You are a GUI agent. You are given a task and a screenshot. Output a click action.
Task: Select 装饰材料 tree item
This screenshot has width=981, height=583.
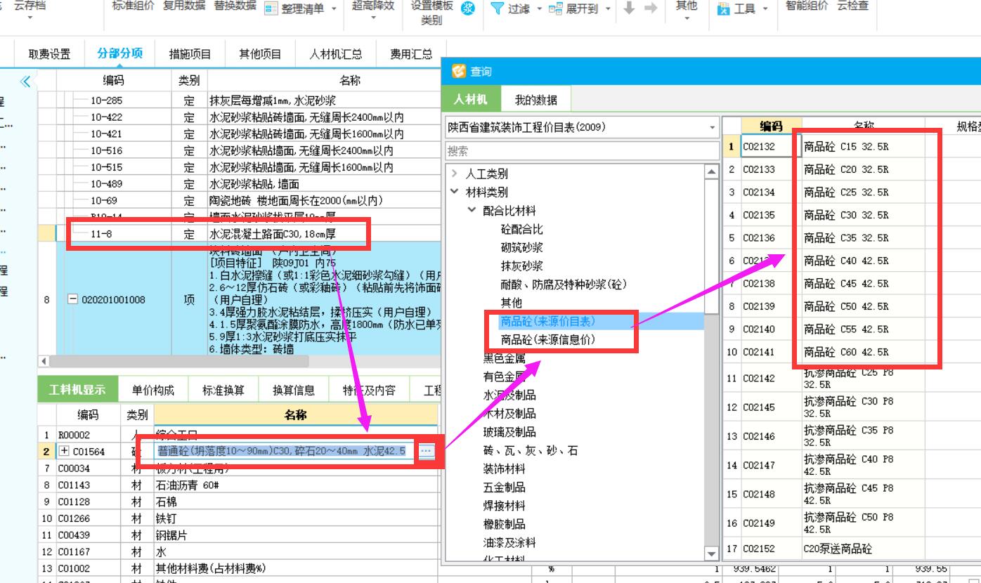point(504,469)
